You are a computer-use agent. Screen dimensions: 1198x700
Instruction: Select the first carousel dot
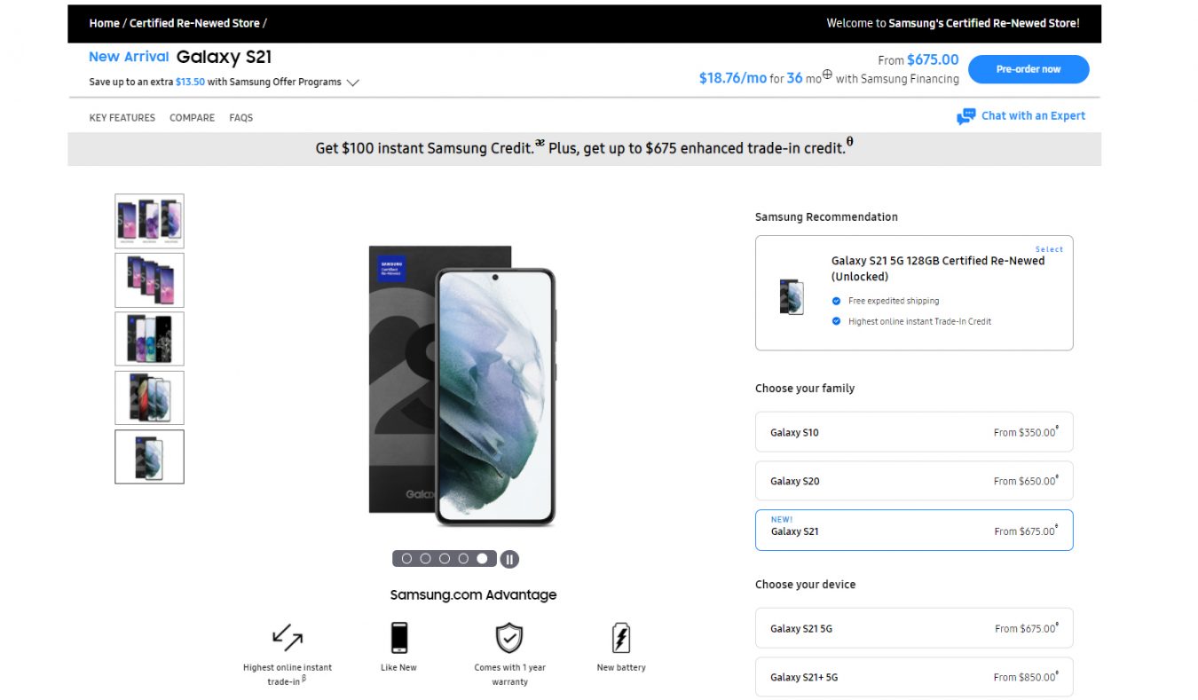point(407,559)
